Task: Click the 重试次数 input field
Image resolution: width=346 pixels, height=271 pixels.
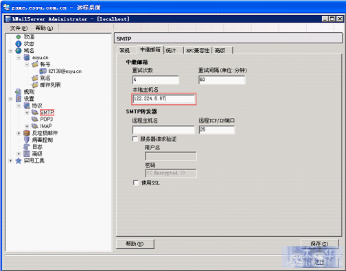Action: pos(156,80)
